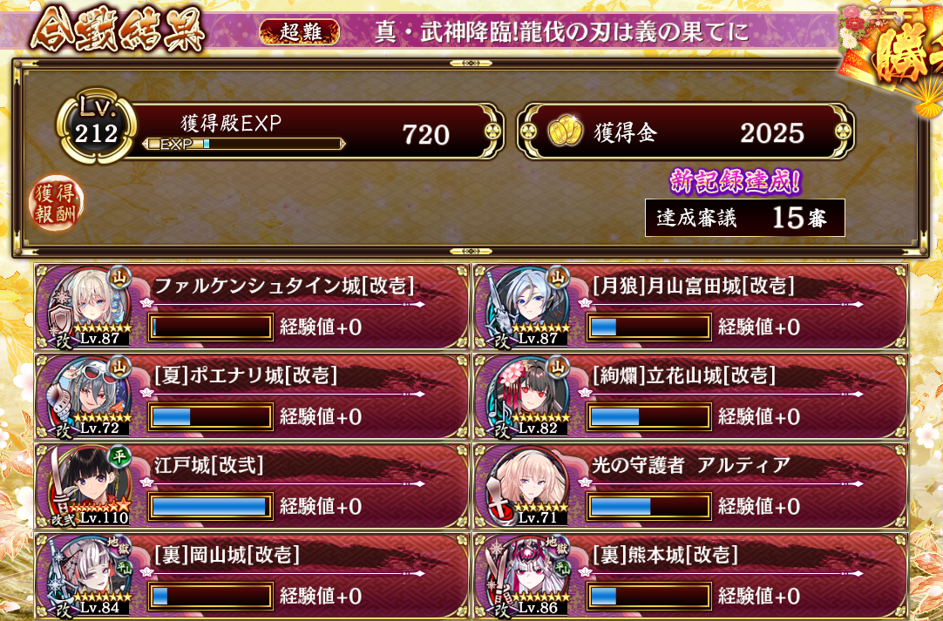Screen dimensions: 943x621
Task: Click the 達成審議 15審 record box
Action: (744, 218)
